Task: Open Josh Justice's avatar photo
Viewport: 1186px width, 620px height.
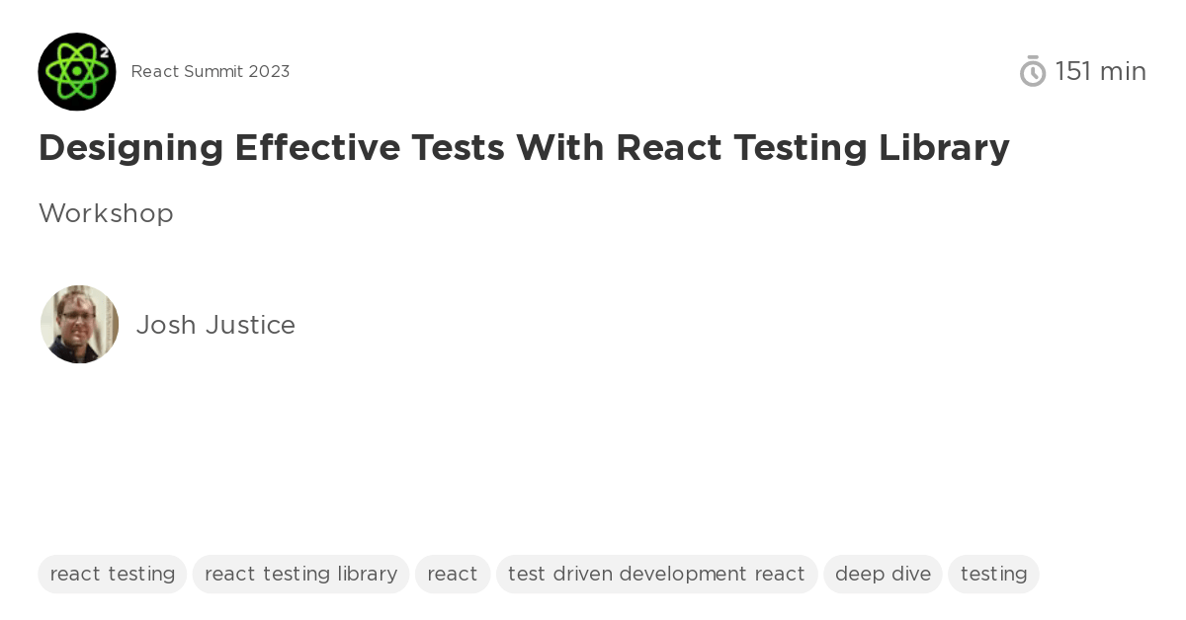Action: point(79,324)
